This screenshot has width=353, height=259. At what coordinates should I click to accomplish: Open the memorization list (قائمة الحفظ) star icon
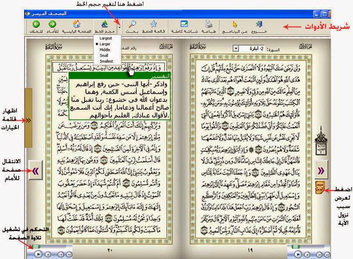pos(153,24)
